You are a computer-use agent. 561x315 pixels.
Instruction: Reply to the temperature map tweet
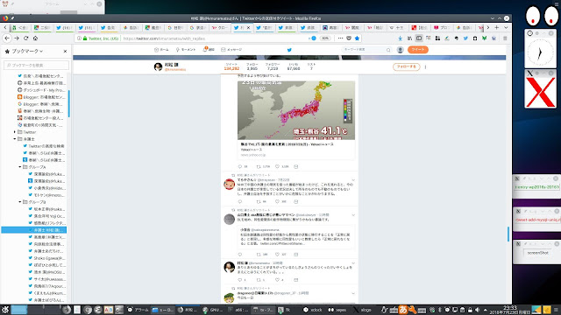(240, 166)
